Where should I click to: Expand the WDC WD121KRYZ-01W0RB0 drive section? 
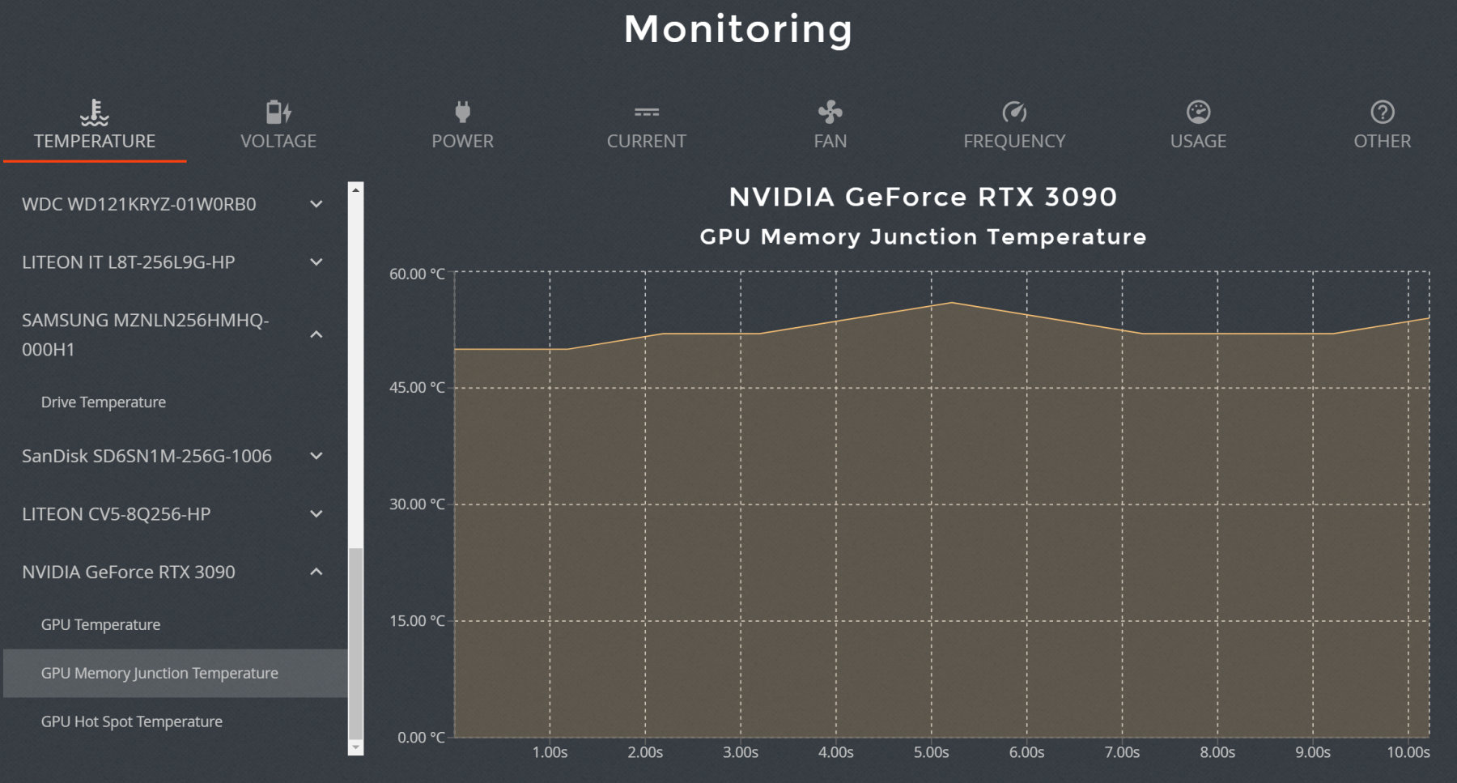pyautogui.click(x=316, y=204)
